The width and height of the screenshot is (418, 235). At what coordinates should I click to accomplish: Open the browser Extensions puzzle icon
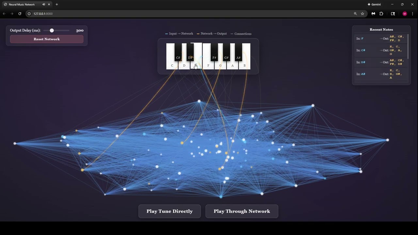point(381,14)
